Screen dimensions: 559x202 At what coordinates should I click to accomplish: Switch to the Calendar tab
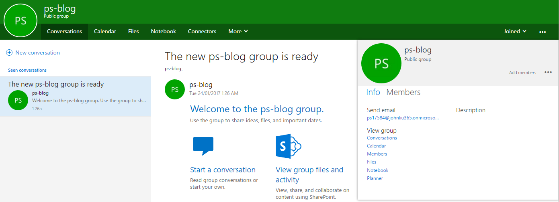(105, 32)
